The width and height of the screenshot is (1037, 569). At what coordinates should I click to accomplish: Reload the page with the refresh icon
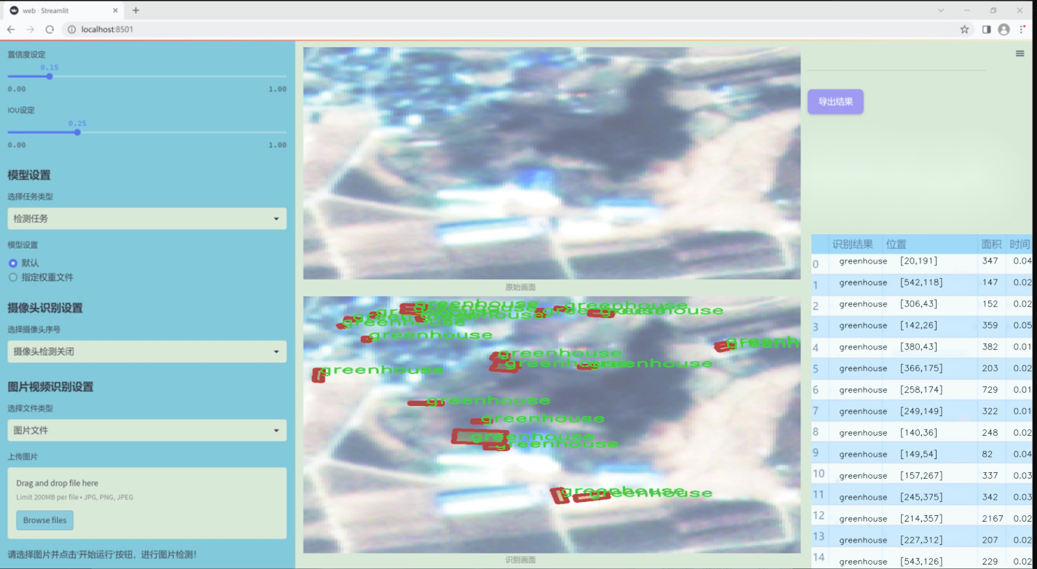click(49, 29)
